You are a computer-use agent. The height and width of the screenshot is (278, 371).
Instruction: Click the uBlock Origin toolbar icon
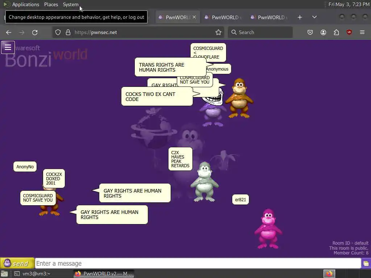pos(349,32)
